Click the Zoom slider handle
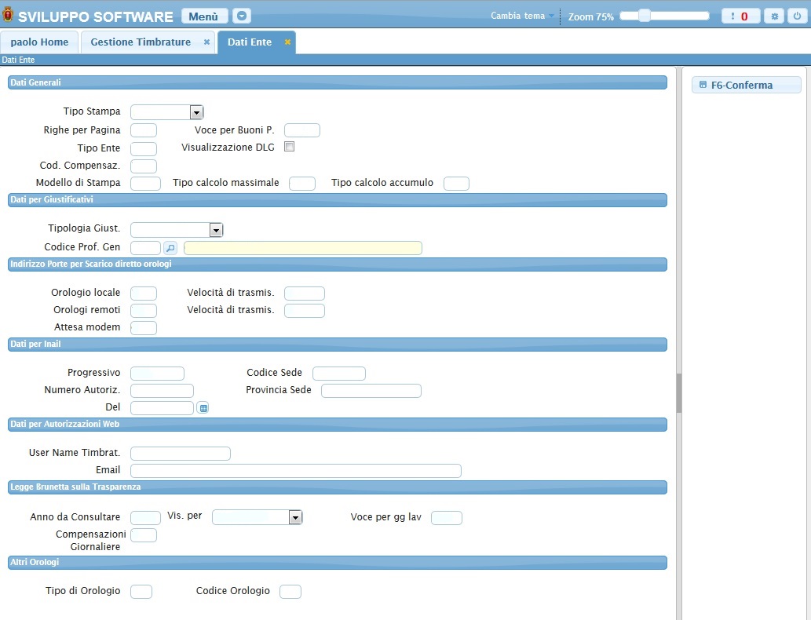The width and height of the screenshot is (811, 620). (644, 16)
